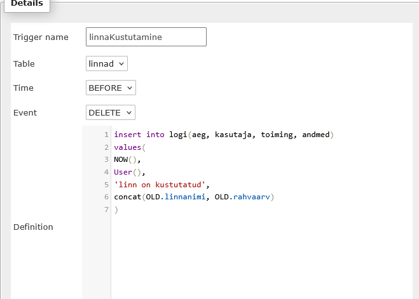Screen dimensions: 419x299
Task: Click the 'Trigger name' label
Action: tap(41, 37)
